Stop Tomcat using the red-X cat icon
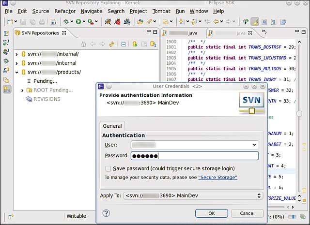The image size is (310, 225). [117, 21]
